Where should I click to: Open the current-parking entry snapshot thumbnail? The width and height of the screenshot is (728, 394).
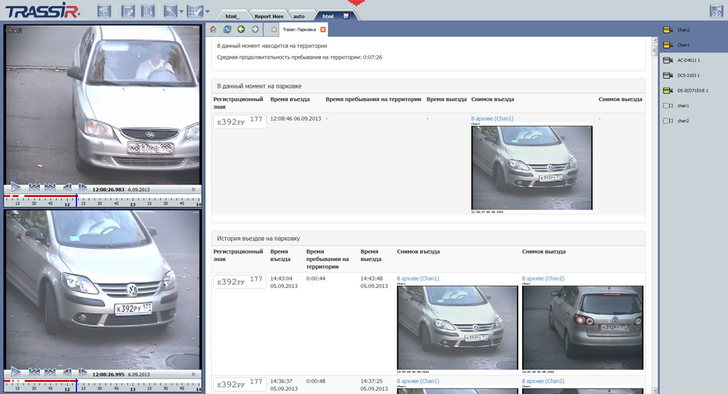coord(531,168)
